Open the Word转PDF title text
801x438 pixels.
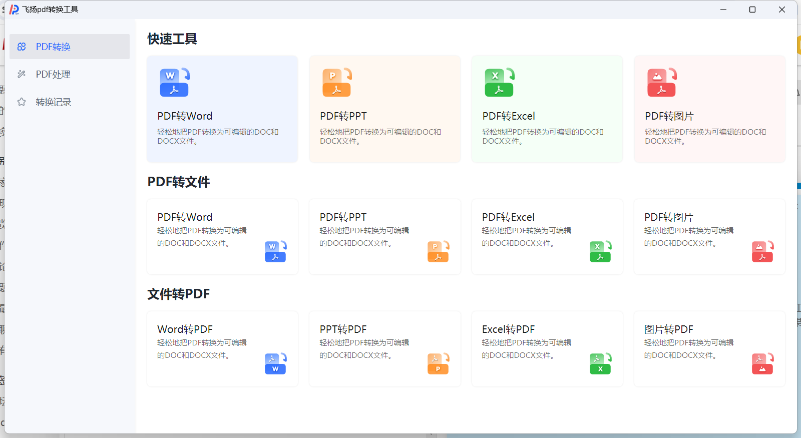[x=185, y=329]
